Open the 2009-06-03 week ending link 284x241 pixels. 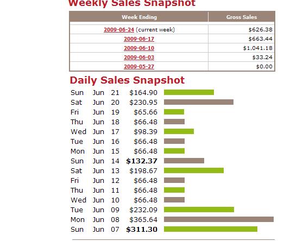point(139,57)
